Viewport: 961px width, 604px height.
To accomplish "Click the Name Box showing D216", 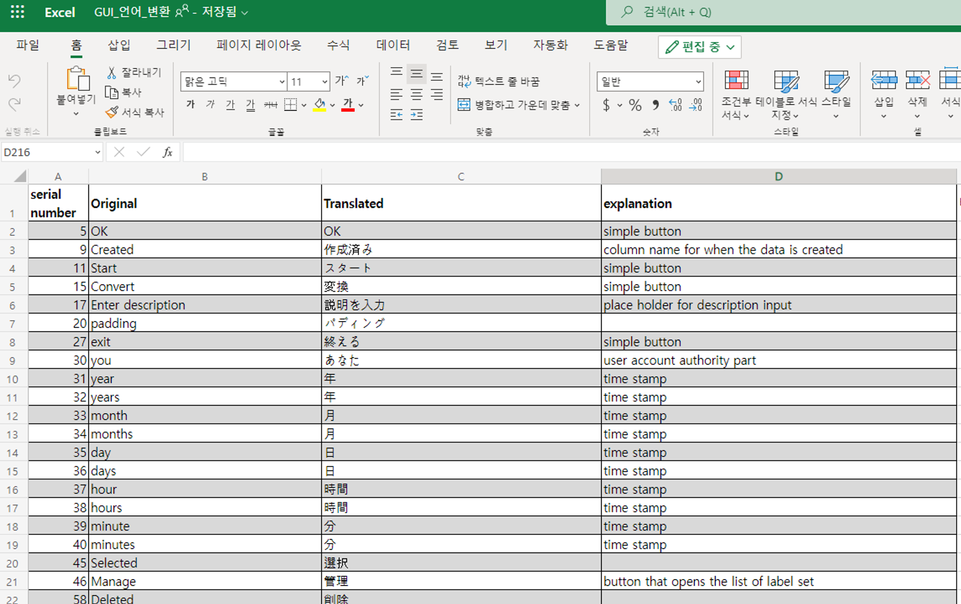I will pos(48,152).
